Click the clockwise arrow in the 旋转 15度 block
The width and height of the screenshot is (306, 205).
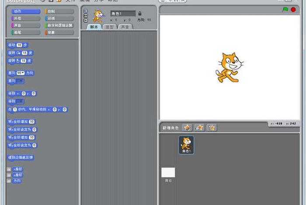point(18,53)
